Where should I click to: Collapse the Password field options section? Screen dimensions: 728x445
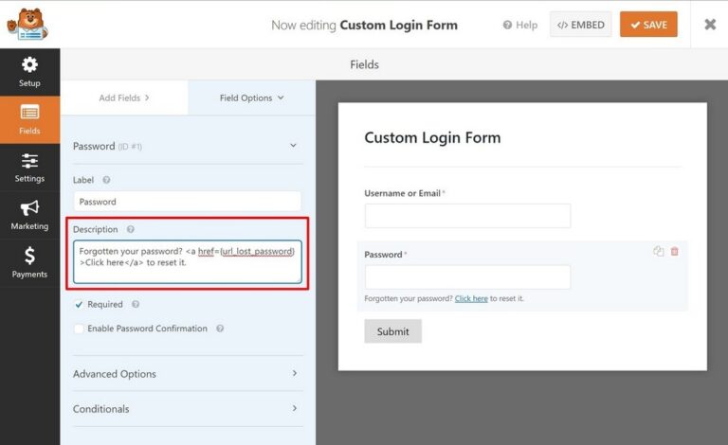293,146
